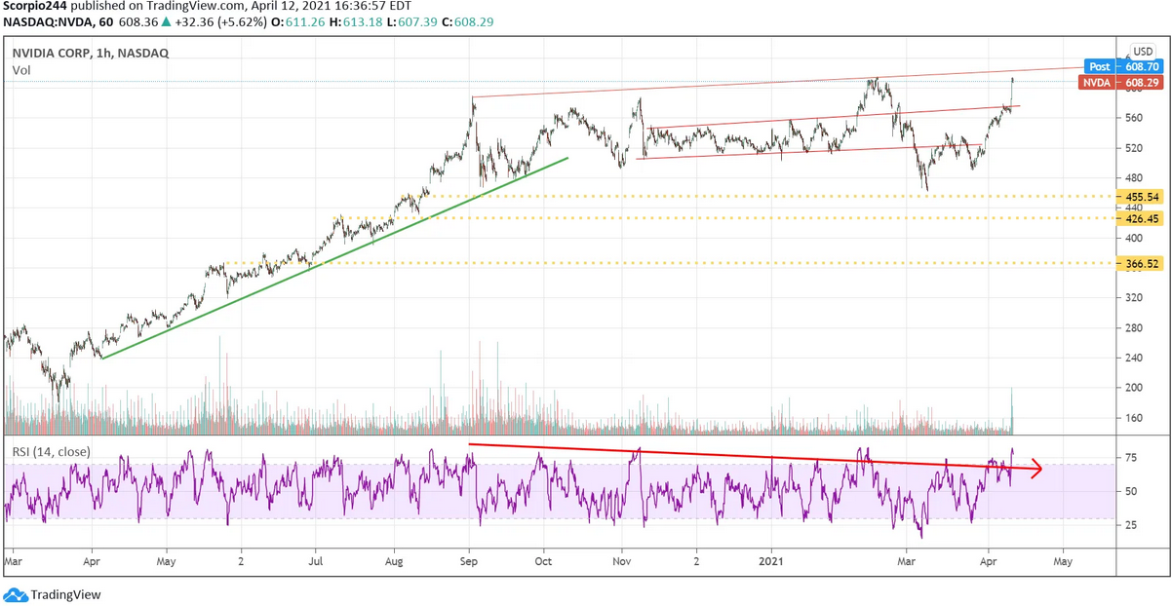Image resolution: width=1172 pixels, height=606 pixels.
Task: Click the Mar label on time axis start
Action: pos(13,562)
